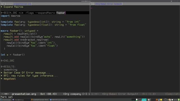Screen dimensions: 180x101
Task: Click the clock in the system tray
Action: [x=175, y=100]
